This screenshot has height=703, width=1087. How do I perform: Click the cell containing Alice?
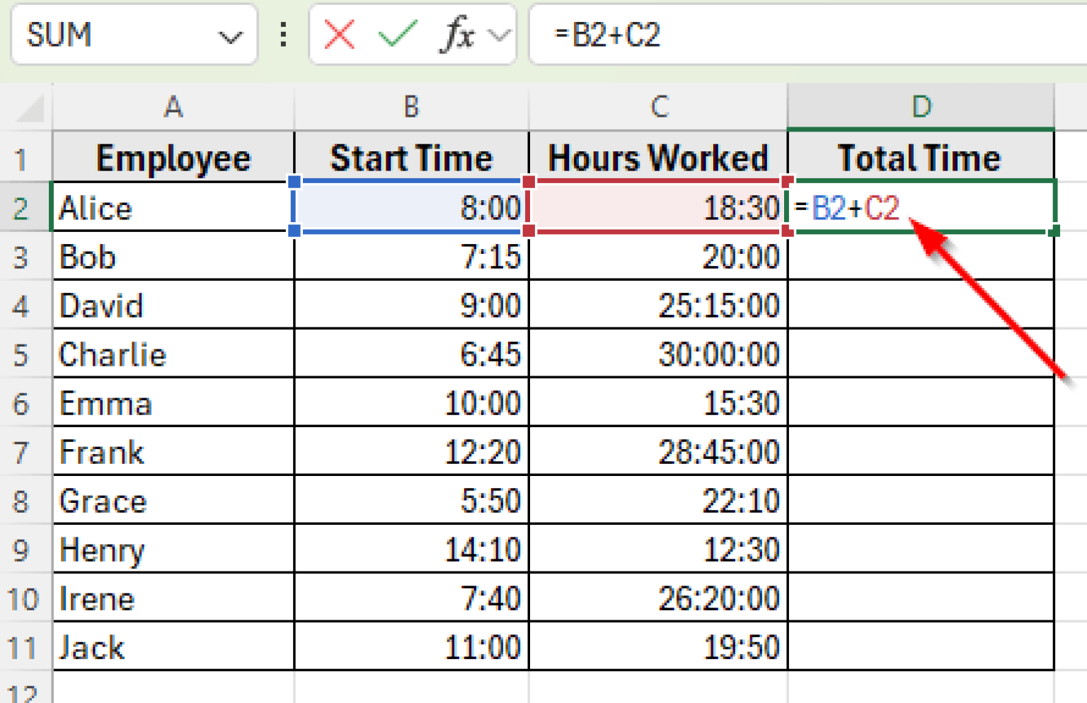pos(173,207)
